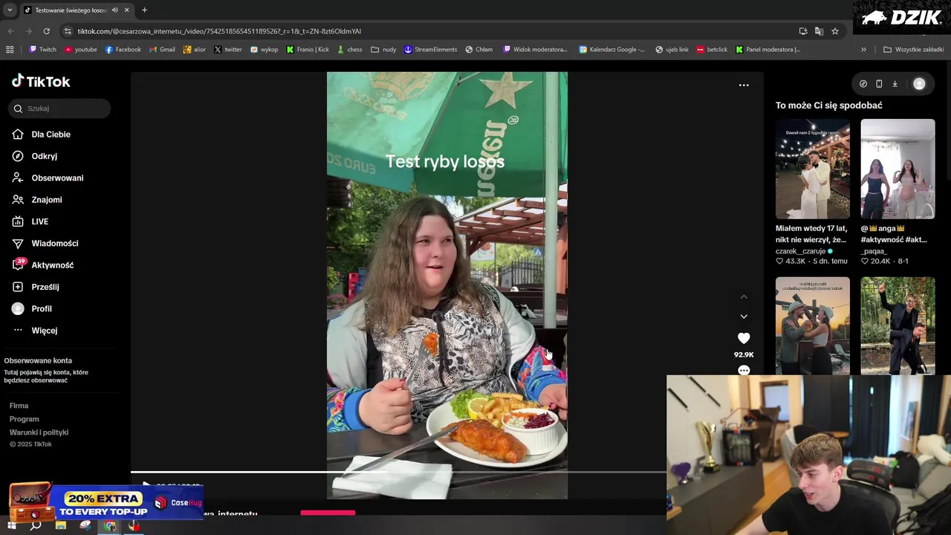Open the youtube bookmark
Image resolution: width=951 pixels, height=535 pixels.
click(x=81, y=50)
